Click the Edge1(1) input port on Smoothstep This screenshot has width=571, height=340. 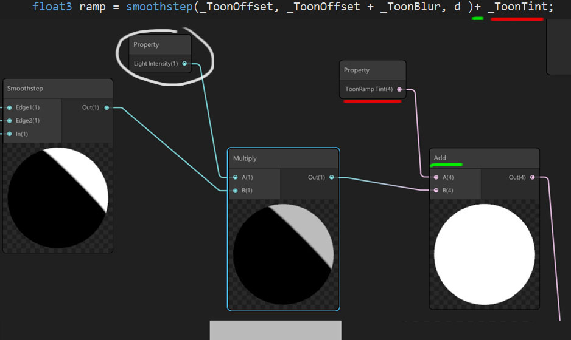(9, 107)
